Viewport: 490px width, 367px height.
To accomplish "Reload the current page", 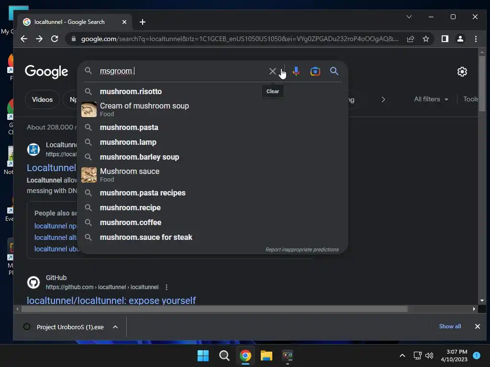I will point(55,39).
